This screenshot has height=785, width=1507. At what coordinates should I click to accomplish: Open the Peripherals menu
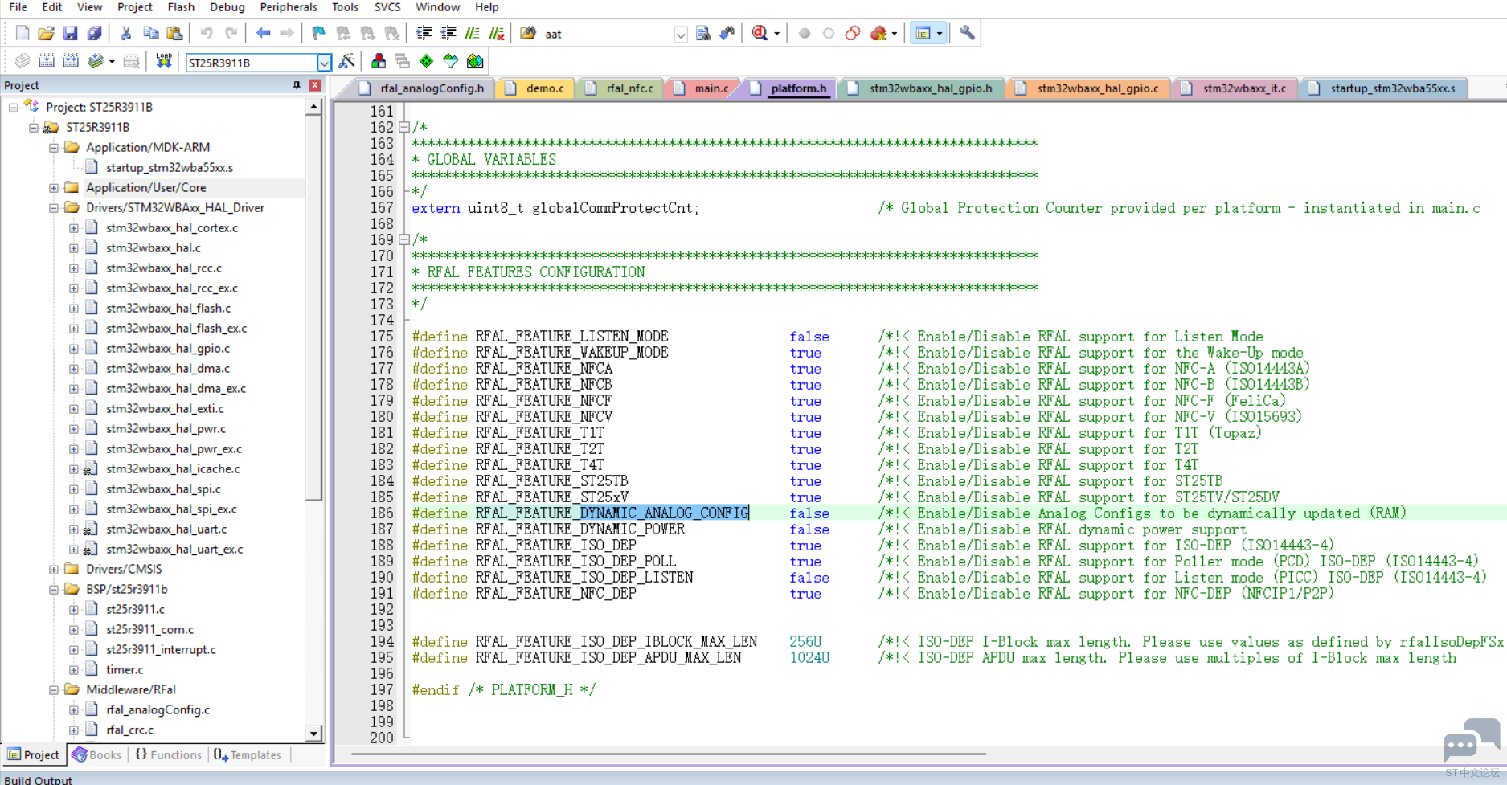tap(288, 7)
